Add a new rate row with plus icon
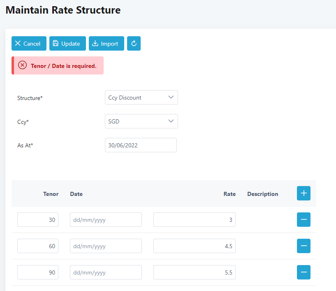This screenshot has height=291, width=336. (304, 193)
